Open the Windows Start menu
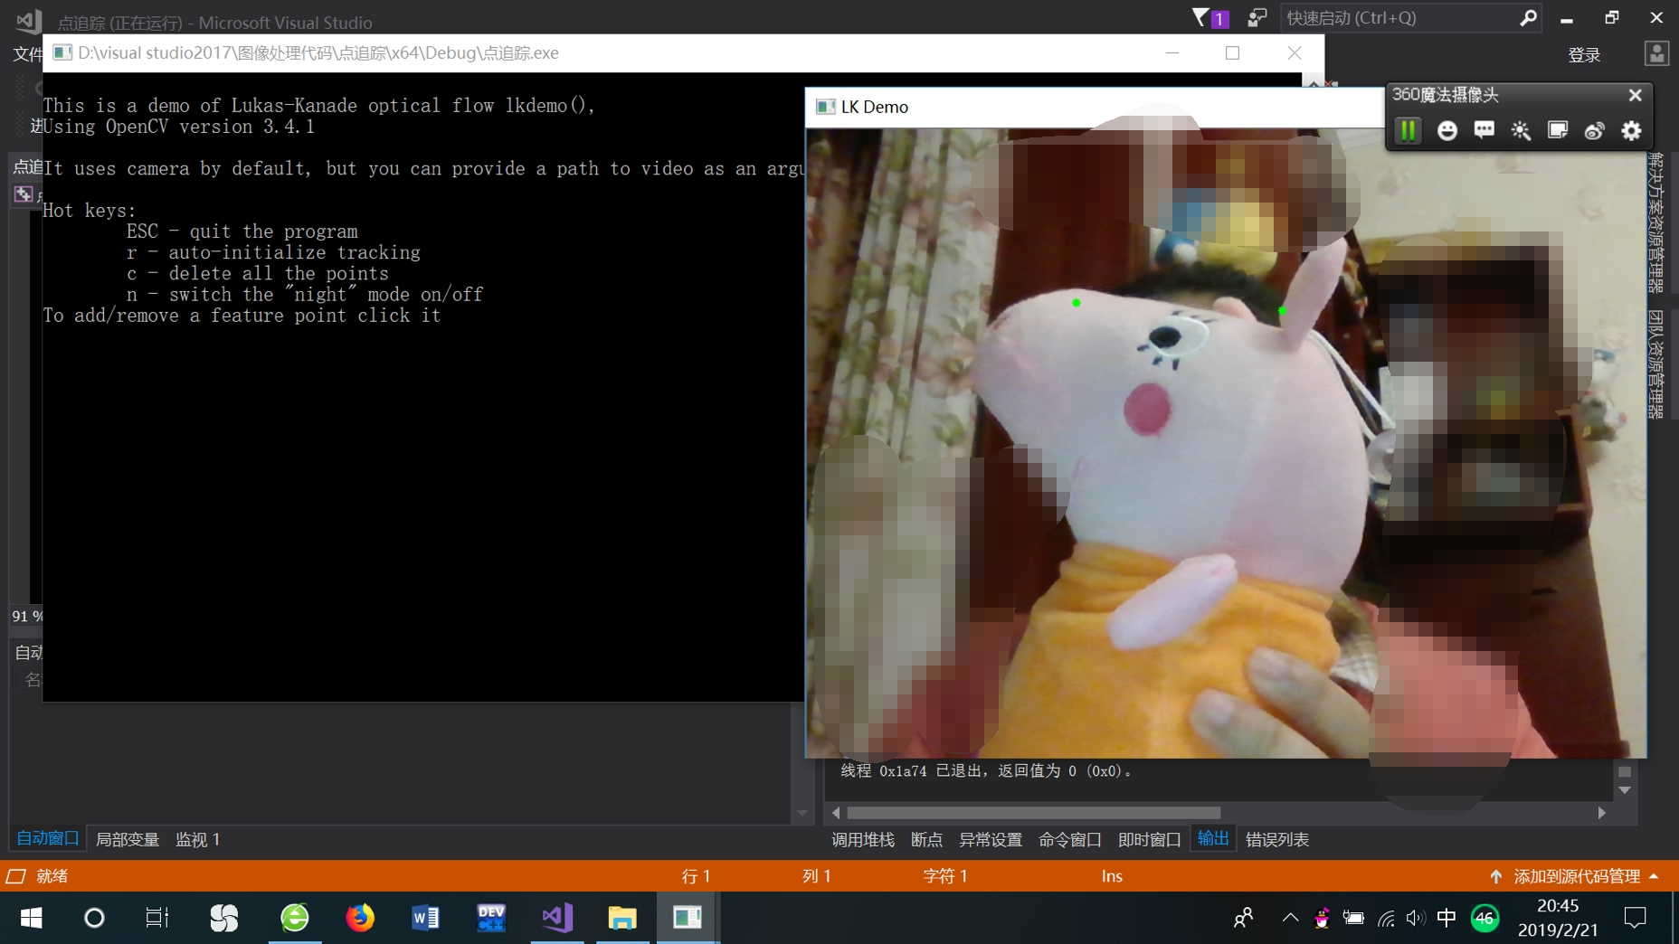The width and height of the screenshot is (1679, 944). 30,919
